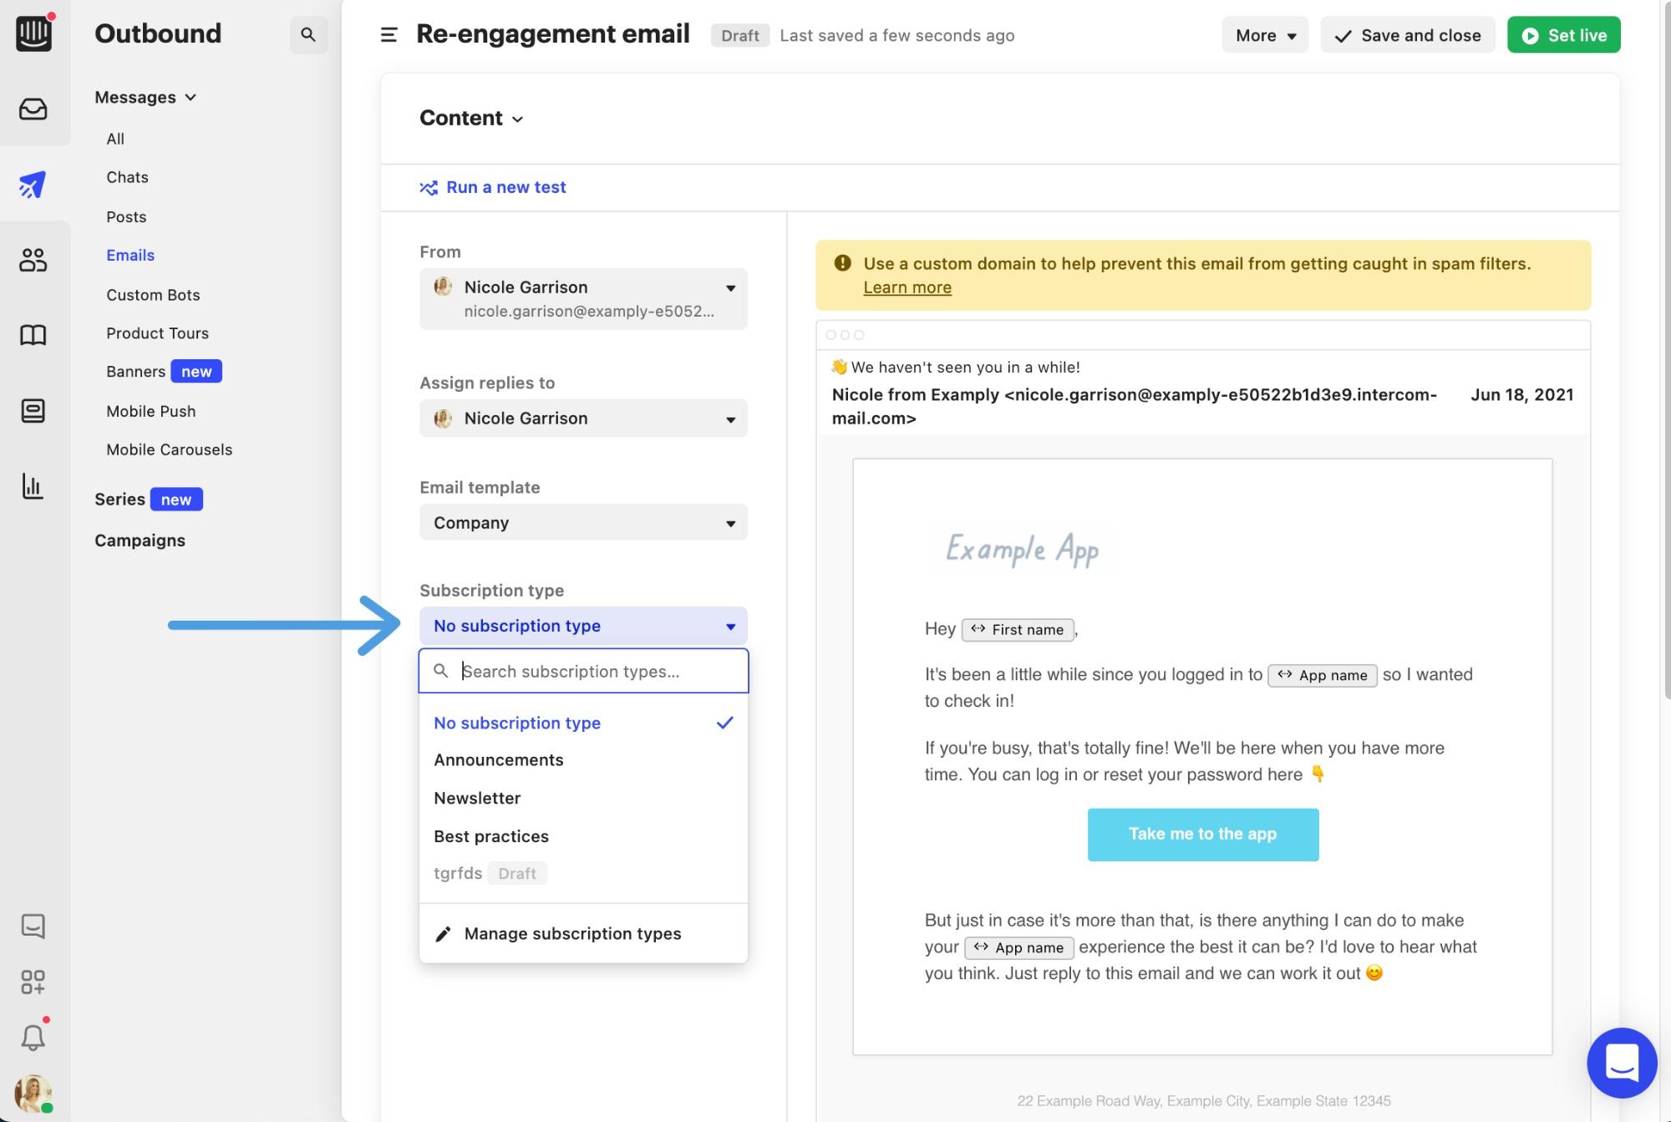Open the Operator icon in the sidebar
The image size is (1671, 1122).
click(33, 410)
